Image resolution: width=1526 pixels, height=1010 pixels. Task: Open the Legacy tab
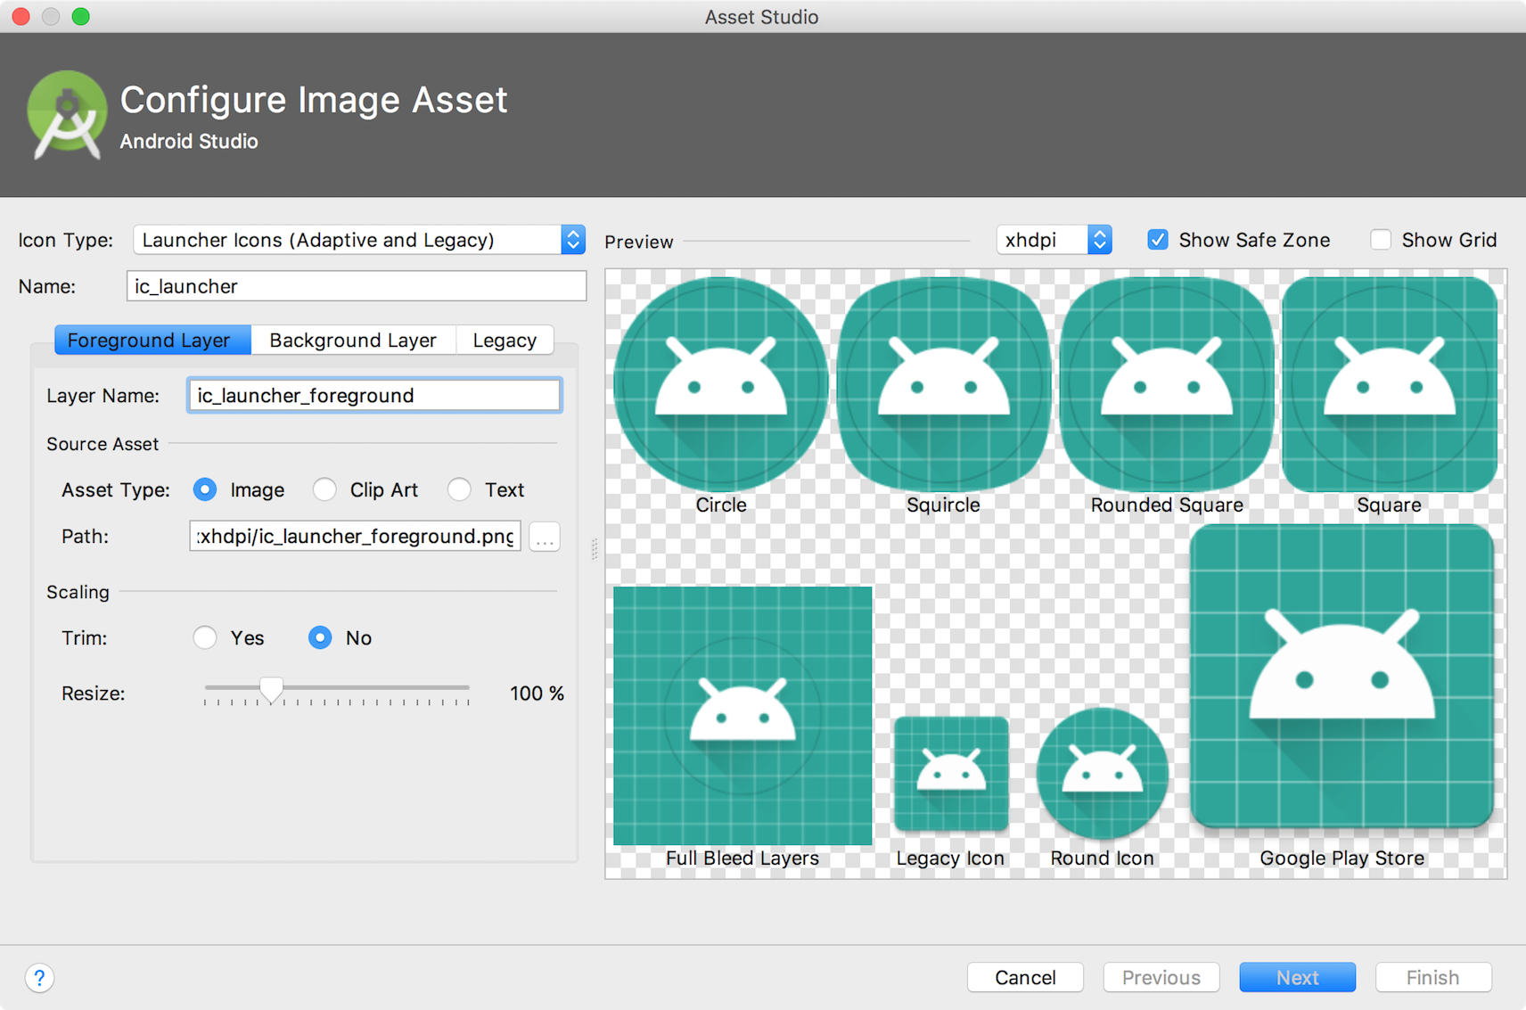pyautogui.click(x=505, y=340)
